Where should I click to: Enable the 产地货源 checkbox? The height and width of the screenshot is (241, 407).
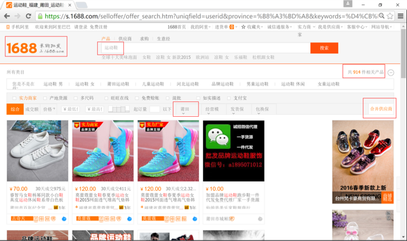click(45, 98)
